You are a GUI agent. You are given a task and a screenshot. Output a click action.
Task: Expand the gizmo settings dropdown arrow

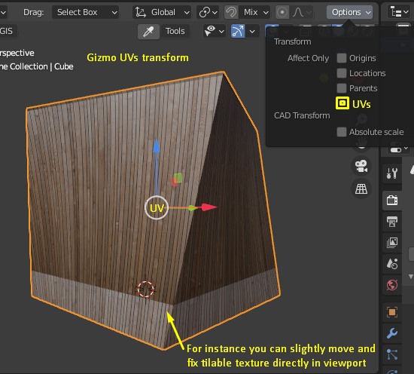[x=252, y=32]
